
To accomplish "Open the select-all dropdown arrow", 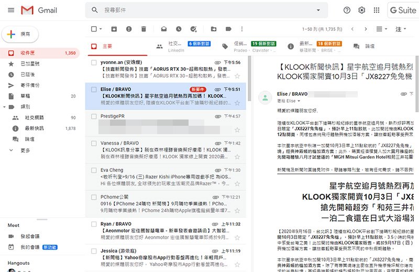I will pyautogui.click(x=102, y=29).
